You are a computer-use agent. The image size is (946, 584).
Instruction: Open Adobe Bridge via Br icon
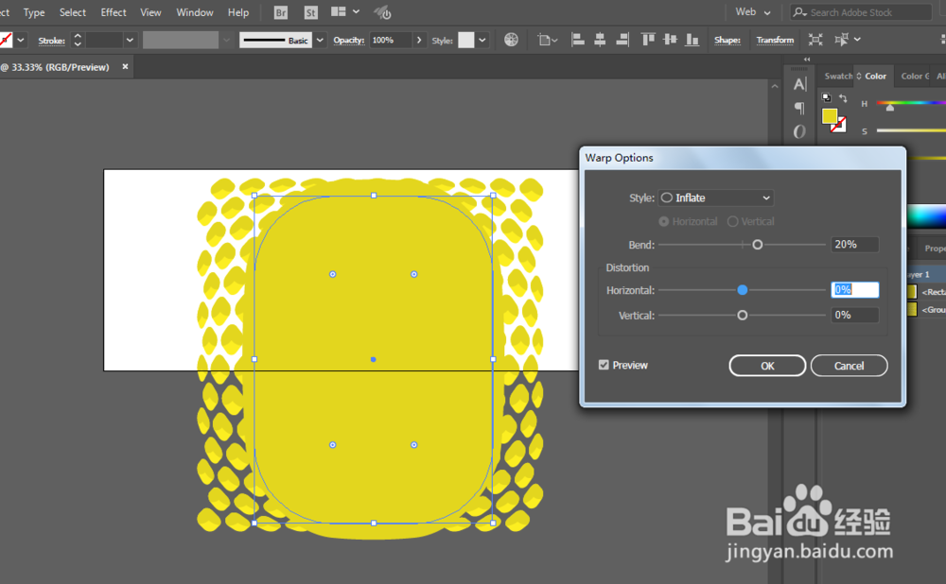tap(281, 12)
